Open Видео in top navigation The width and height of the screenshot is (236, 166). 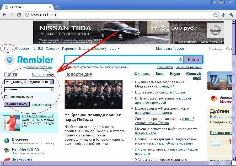84,49
